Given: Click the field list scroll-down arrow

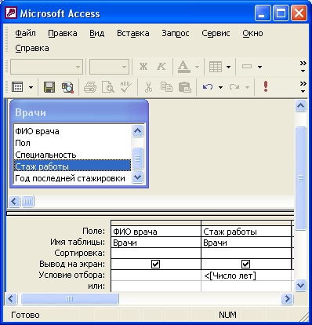Looking at the screenshot, I should (x=137, y=177).
